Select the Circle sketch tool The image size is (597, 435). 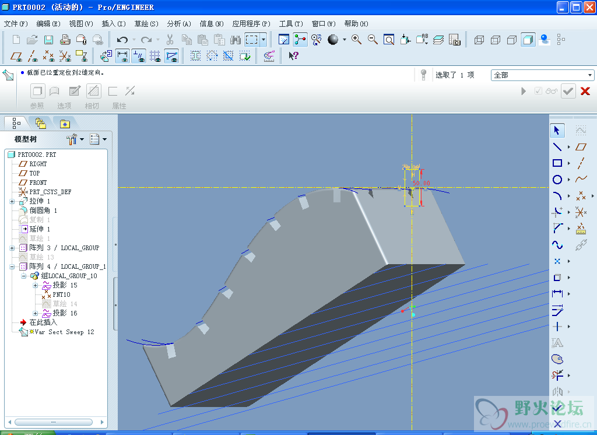tap(557, 180)
